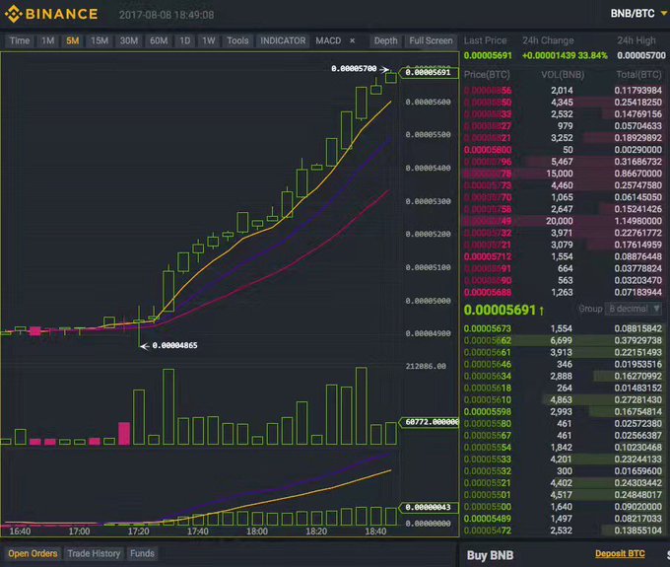The height and width of the screenshot is (567, 670).
Task: Select the buy order at 0.00005610
Action: pos(563,399)
